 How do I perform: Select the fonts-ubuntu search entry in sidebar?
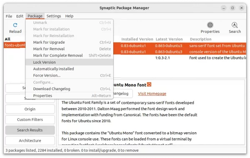tap(15, 45)
